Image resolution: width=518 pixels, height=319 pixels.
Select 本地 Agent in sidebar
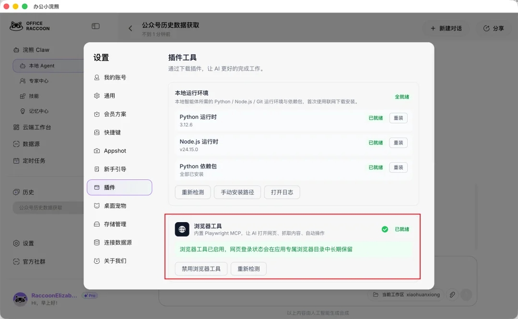click(48, 66)
